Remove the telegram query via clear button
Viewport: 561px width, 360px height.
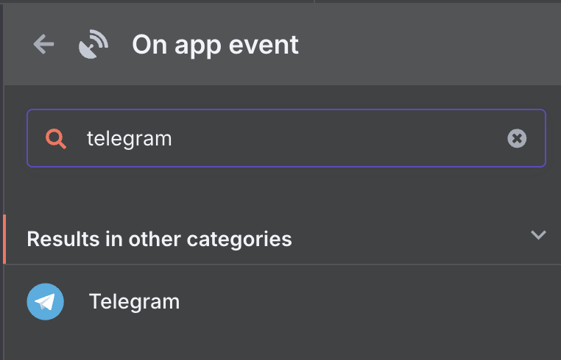[517, 138]
